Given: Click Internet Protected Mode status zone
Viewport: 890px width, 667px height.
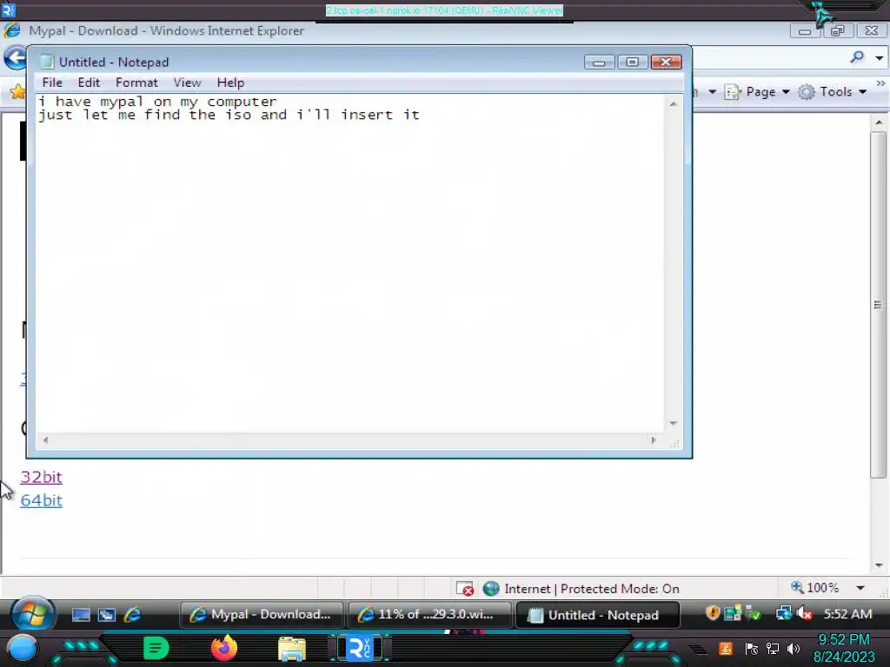Looking at the screenshot, I should coord(581,589).
